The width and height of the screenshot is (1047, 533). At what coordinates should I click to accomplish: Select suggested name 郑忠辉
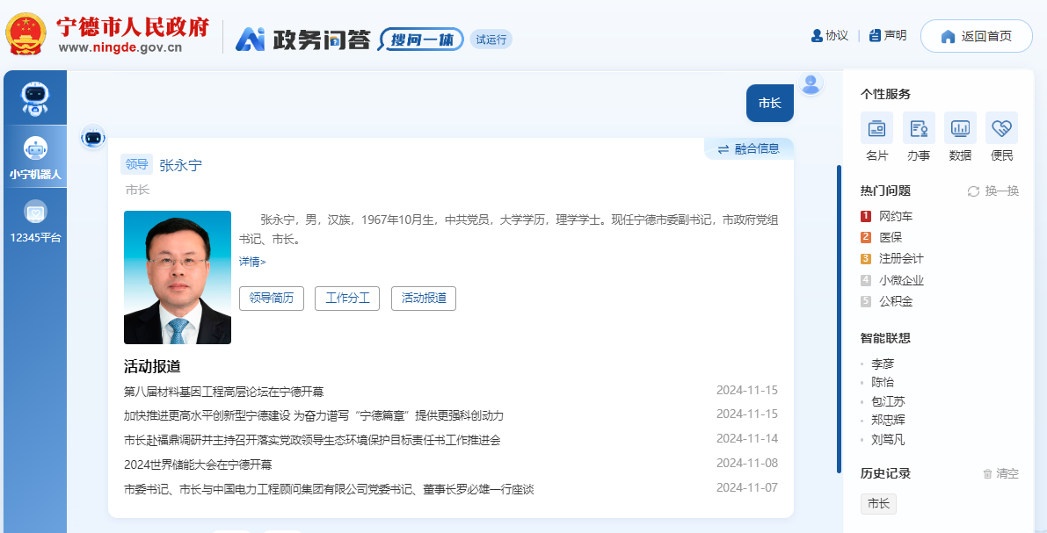click(x=888, y=421)
